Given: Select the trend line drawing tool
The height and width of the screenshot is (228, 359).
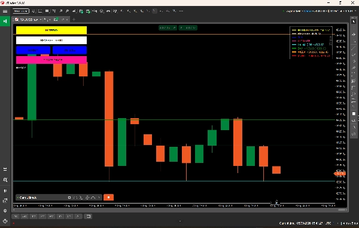Looking at the screenshot, I should pyautogui.click(x=354, y=48).
